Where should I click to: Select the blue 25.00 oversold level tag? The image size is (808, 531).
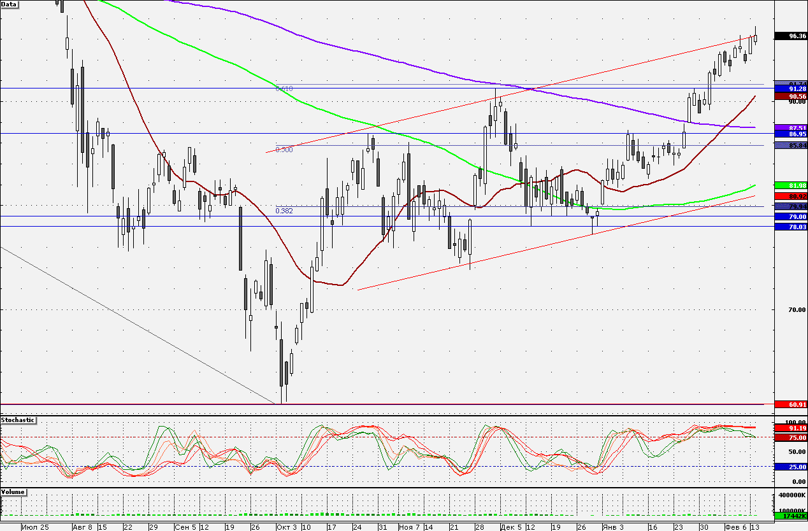click(x=790, y=467)
